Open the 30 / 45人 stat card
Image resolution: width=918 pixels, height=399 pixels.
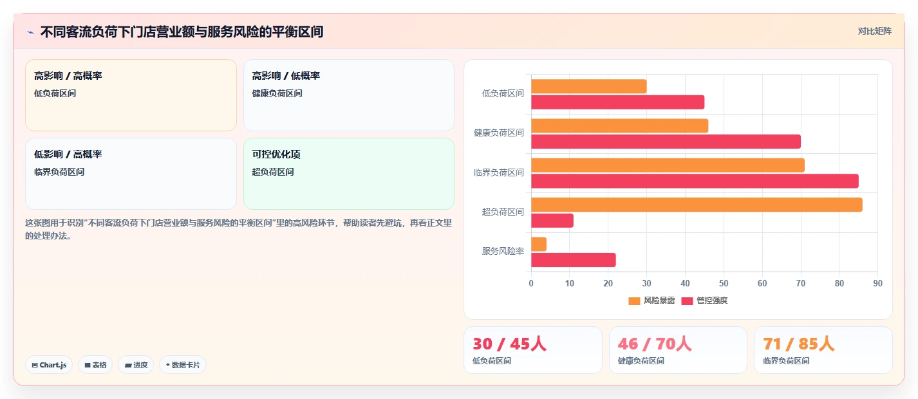click(533, 350)
